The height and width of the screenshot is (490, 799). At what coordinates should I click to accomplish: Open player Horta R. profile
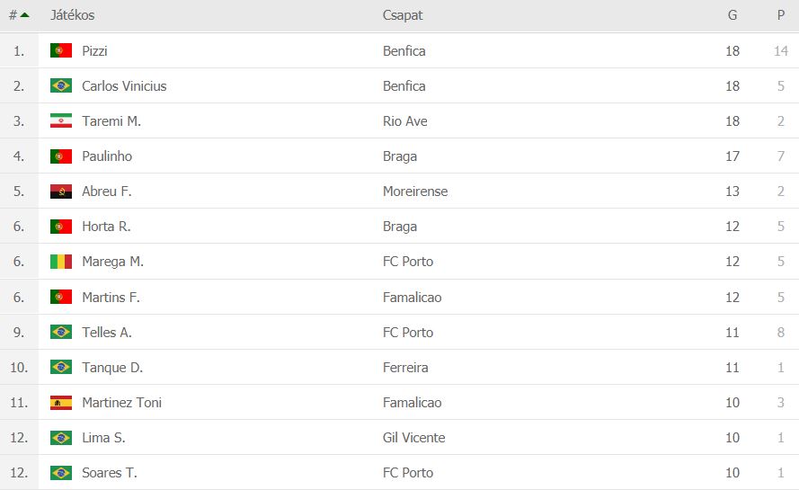coord(106,227)
